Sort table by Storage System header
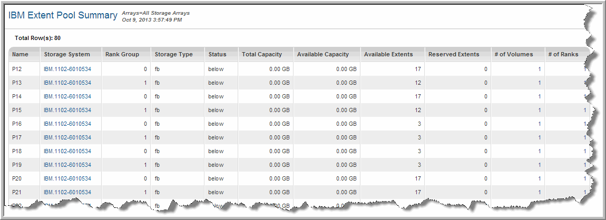 pyautogui.click(x=67, y=54)
